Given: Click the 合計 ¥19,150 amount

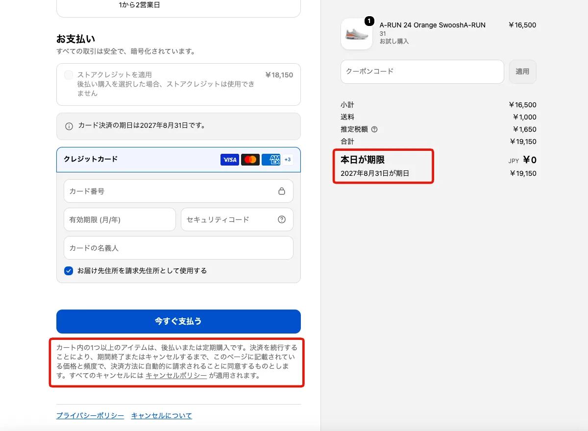Looking at the screenshot, I should (x=522, y=142).
